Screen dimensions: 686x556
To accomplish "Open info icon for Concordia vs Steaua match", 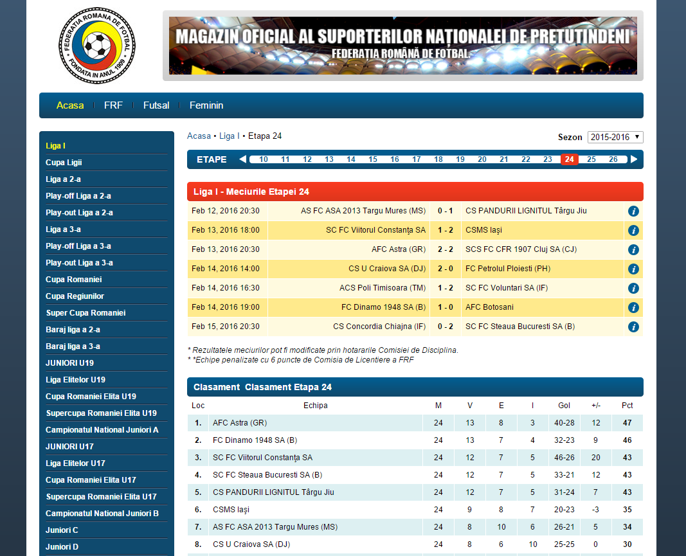I will click(633, 327).
